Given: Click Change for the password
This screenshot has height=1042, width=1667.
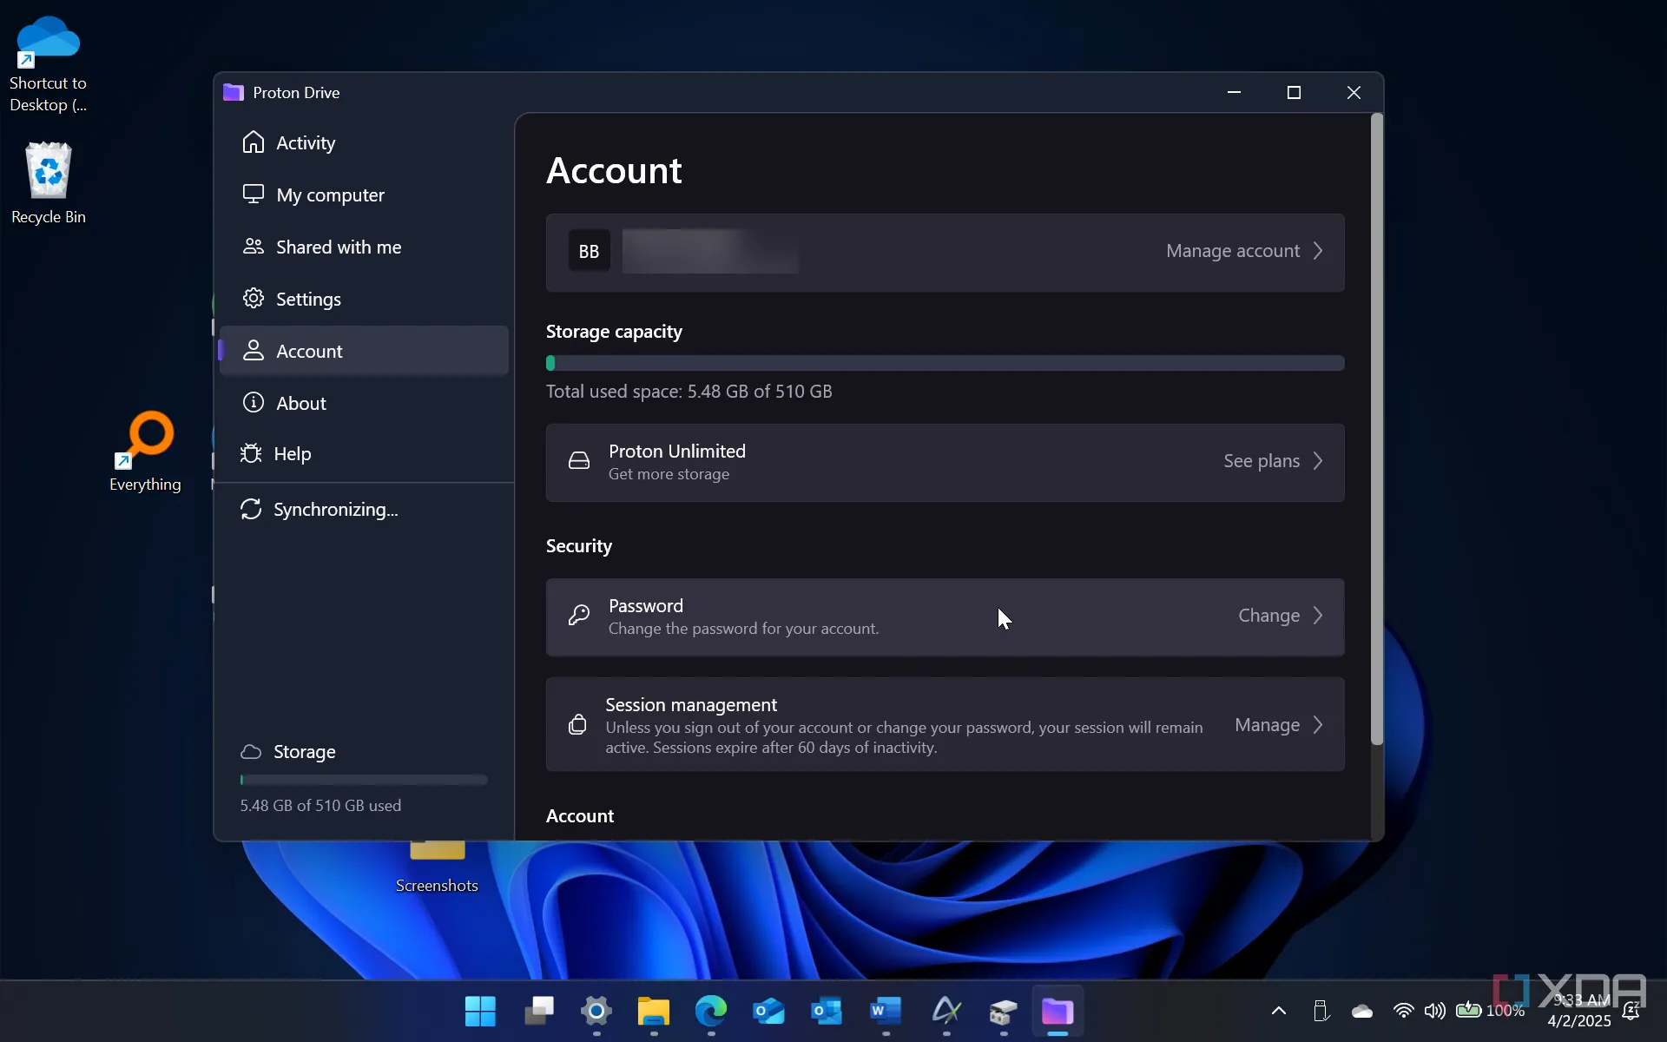Looking at the screenshot, I should [1268, 616].
